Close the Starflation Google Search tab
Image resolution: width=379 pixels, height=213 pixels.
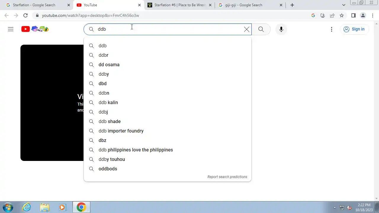pos(69,5)
